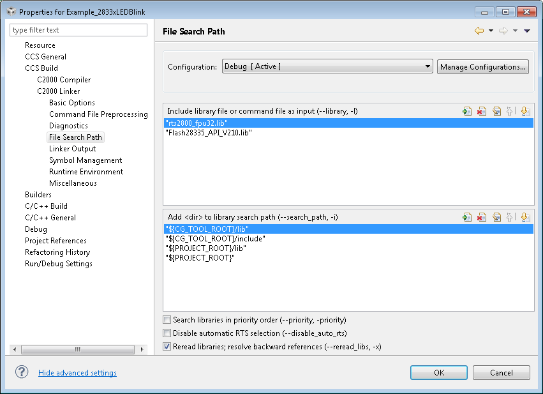This screenshot has height=394, width=543.
Task: Uncheck Reread libraries; resolve backward references
Action: [x=167, y=347]
